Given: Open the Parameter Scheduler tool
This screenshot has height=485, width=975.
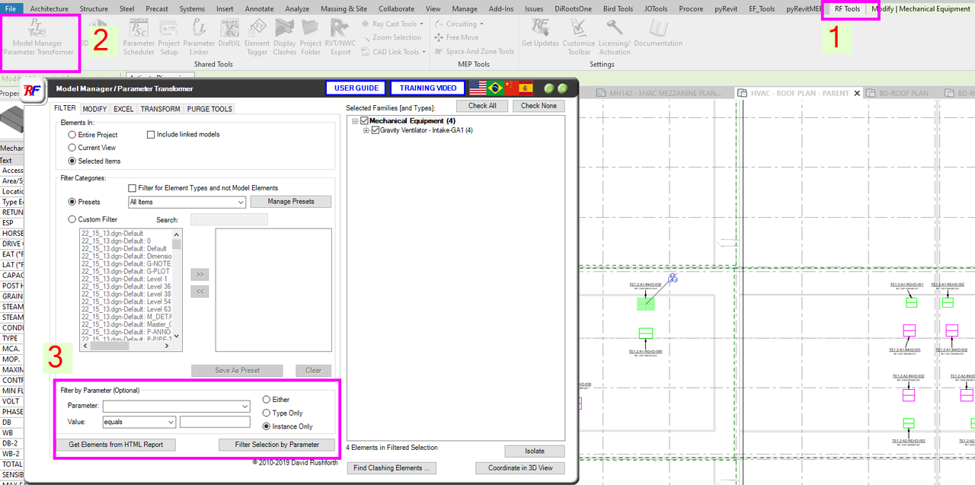Looking at the screenshot, I should click(x=139, y=38).
